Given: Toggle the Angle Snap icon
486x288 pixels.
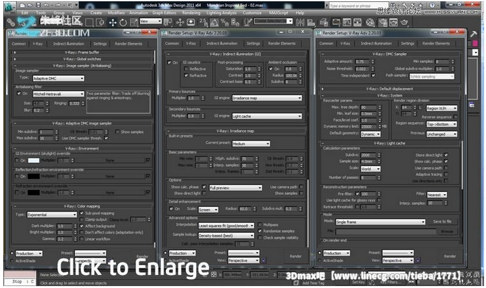Looking at the screenshot, I should click(214, 22).
